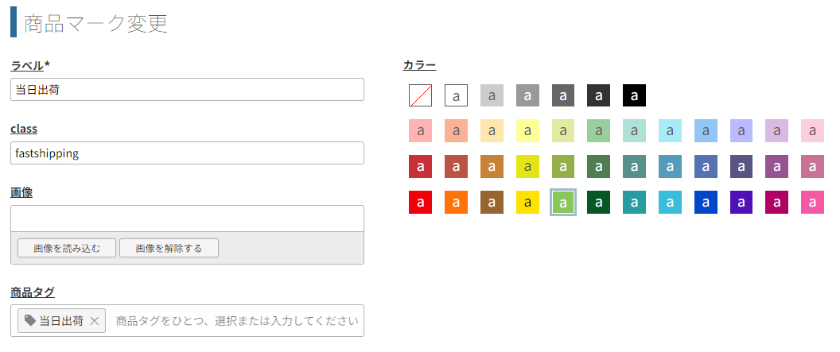The image size is (840, 352).
Task: Pick the hot pink swatch
Action: tap(812, 203)
